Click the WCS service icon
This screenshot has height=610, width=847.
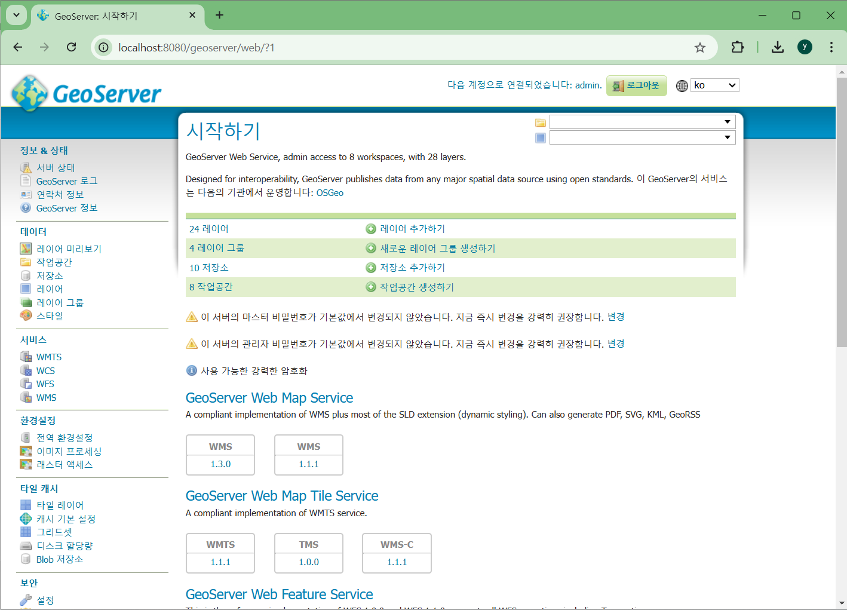click(26, 370)
